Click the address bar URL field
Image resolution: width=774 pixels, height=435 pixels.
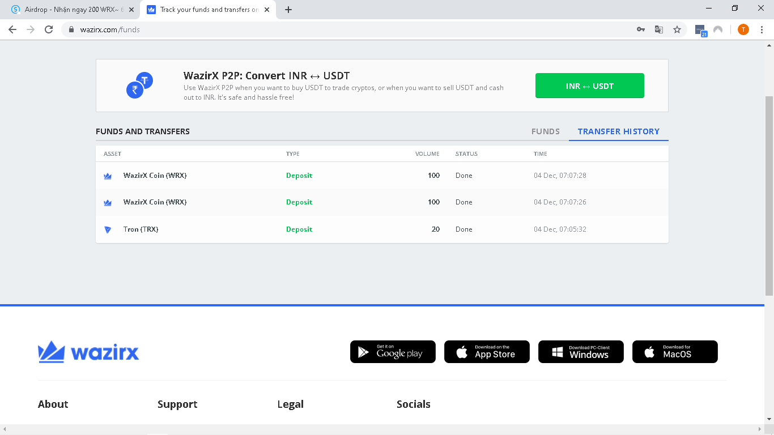click(x=340, y=29)
